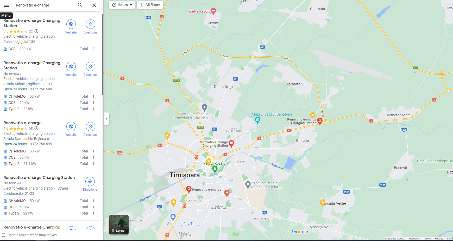Click the Muzeul Satului Bănățean museum marker

coord(257,120)
